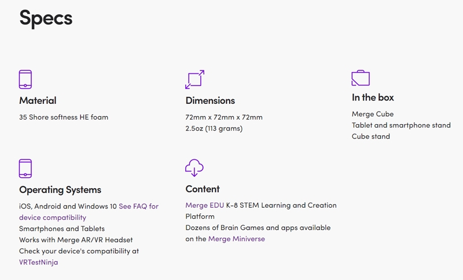The image size is (463, 280).
Task: Click the Material heading
Action: pyautogui.click(x=38, y=100)
